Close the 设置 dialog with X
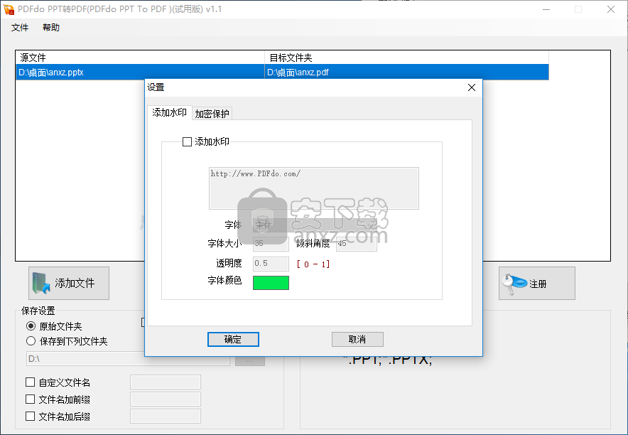The image size is (628, 435). (472, 87)
